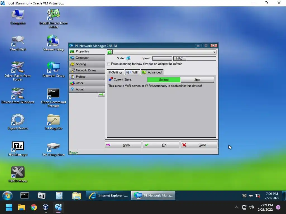
Task: Open the Sharing sidebar section
Action: pyautogui.click(x=87, y=64)
